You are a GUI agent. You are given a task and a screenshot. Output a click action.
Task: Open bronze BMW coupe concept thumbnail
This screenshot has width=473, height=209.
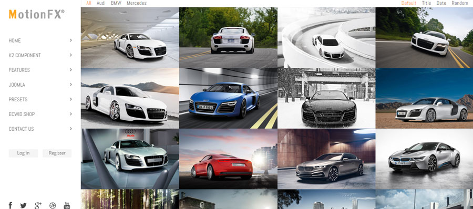click(326, 159)
